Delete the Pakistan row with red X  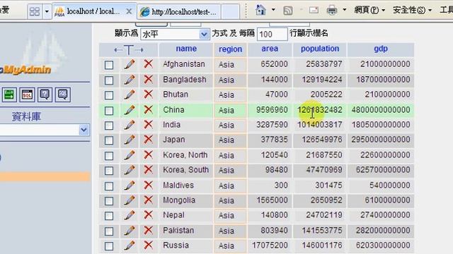click(x=148, y=230)
